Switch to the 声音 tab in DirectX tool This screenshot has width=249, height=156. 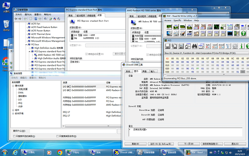(144, 71)
